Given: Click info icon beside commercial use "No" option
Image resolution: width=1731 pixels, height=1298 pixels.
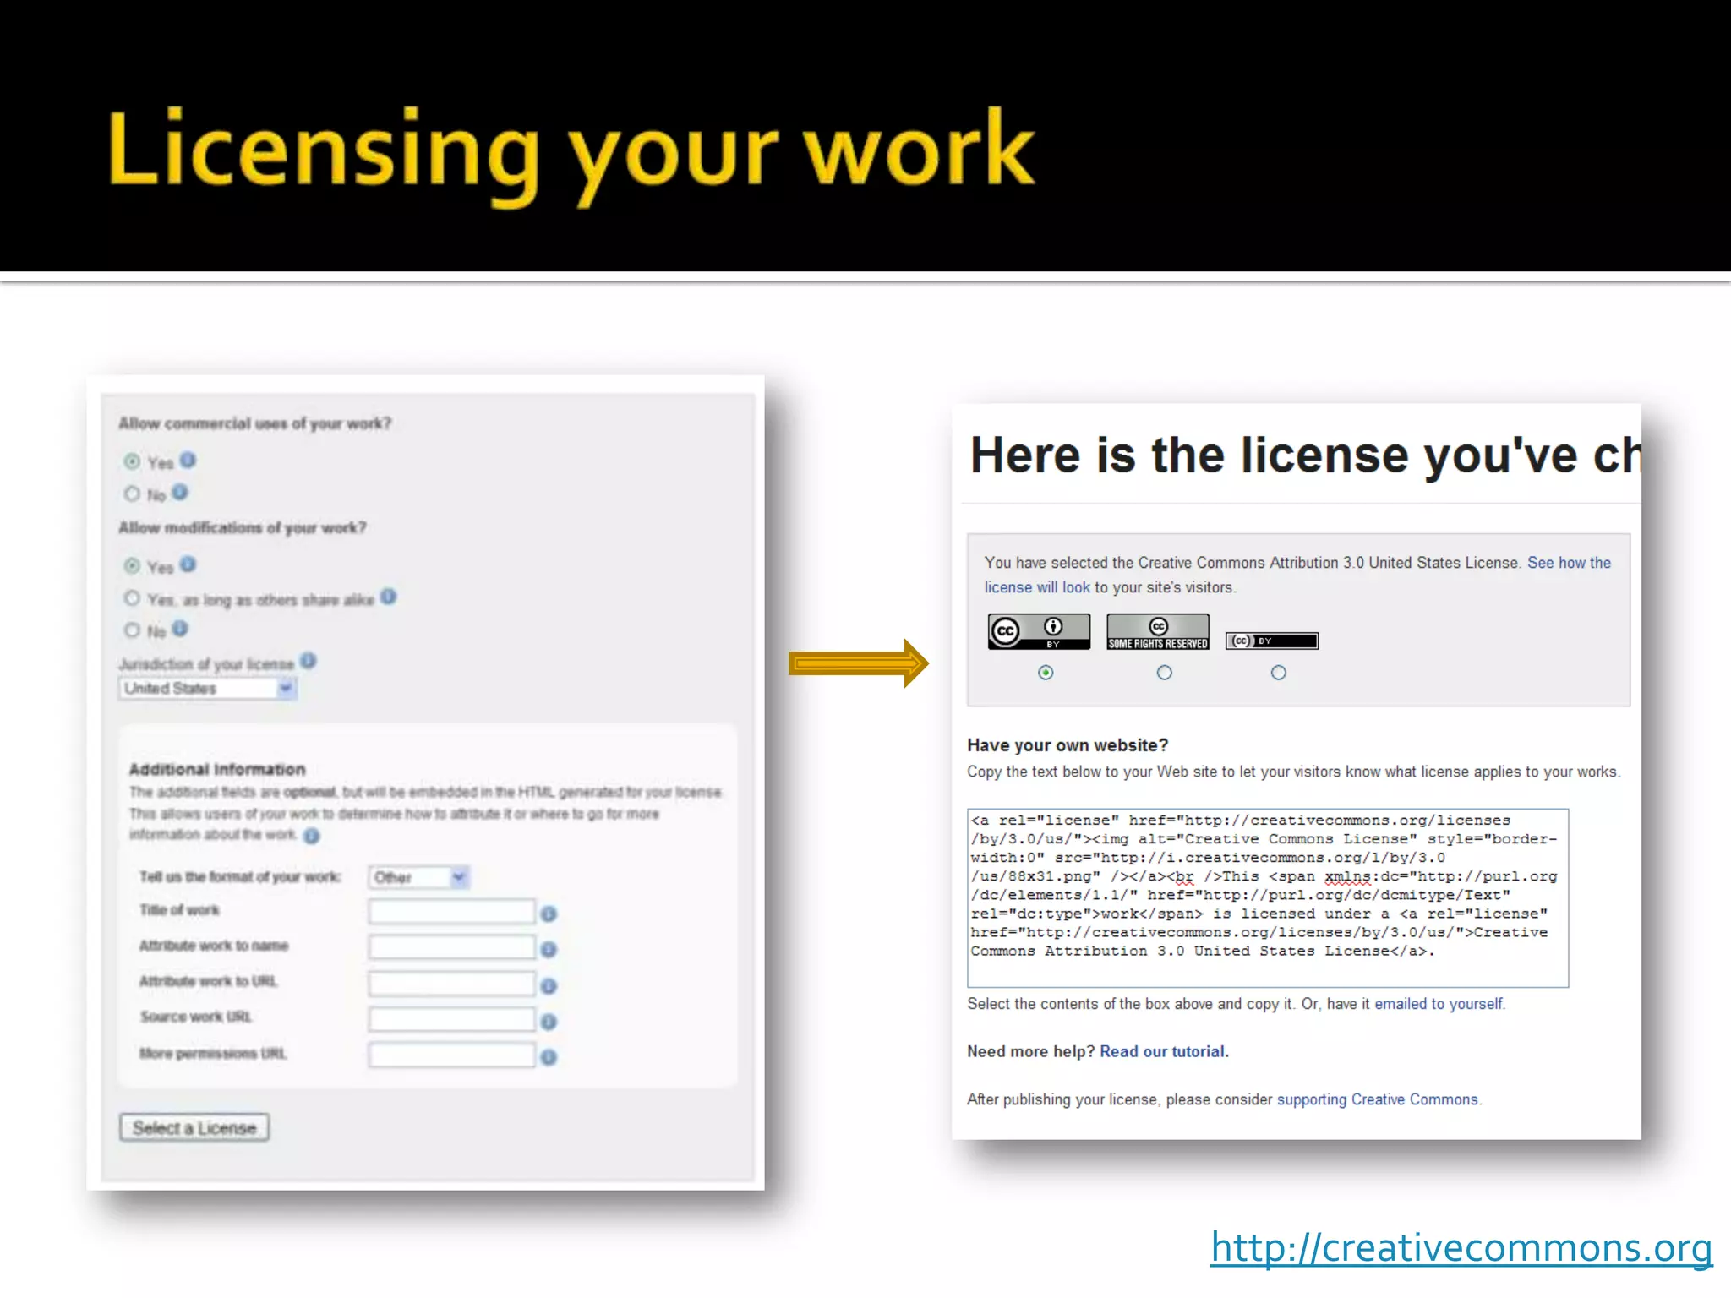Looking at the screenshot, I should click(180, 491).
